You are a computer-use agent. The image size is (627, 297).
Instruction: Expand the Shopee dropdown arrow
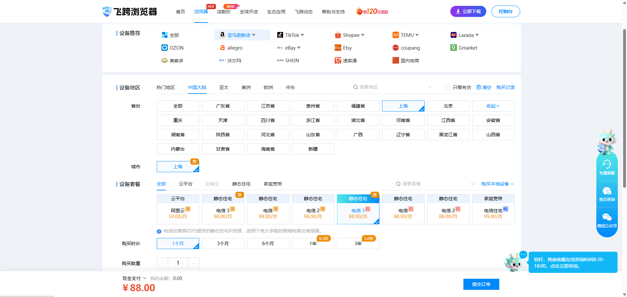point(363,35)
